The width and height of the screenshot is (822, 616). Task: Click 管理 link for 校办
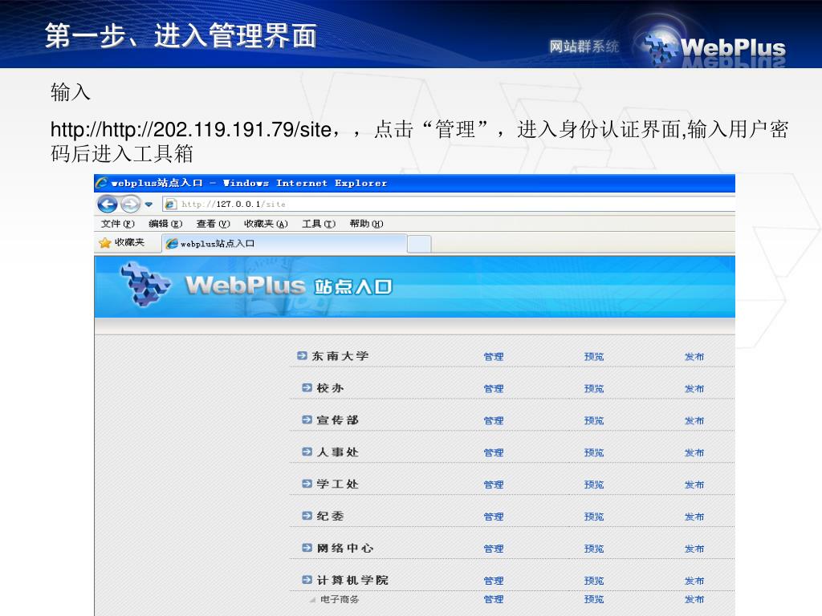(494, 389)
